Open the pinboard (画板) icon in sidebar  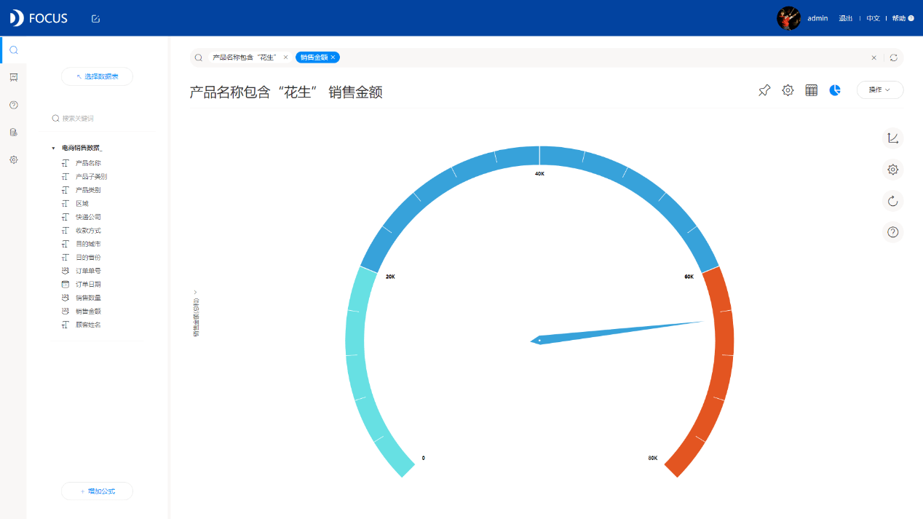(13, 77)
